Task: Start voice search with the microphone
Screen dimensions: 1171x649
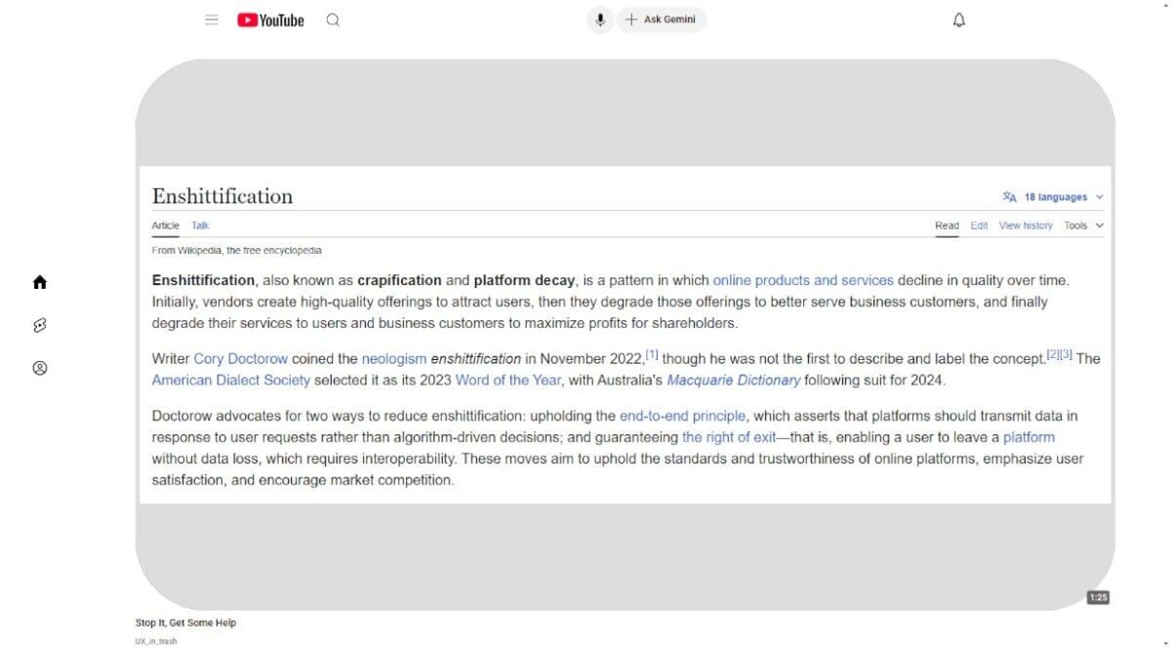Action: click(x=600, y=20)
